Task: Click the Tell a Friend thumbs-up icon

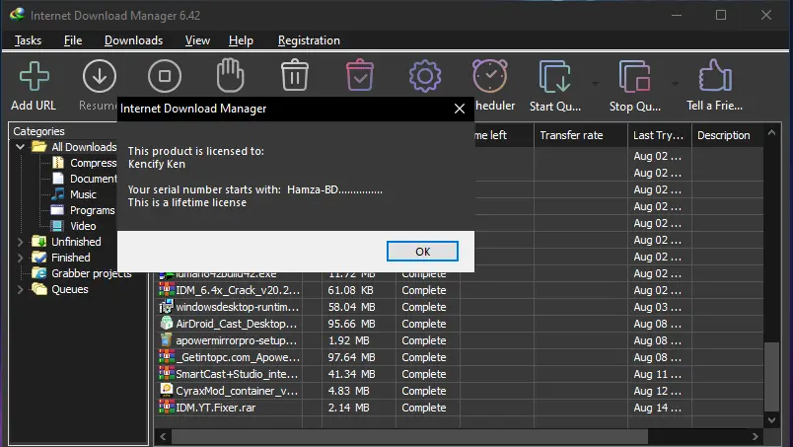Action: pyautogui.click(x=715, y=75)
